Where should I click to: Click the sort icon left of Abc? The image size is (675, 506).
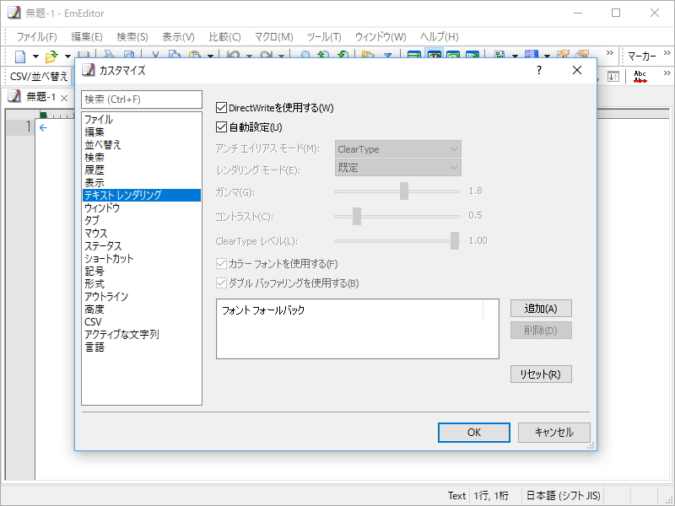click(613, 77)
